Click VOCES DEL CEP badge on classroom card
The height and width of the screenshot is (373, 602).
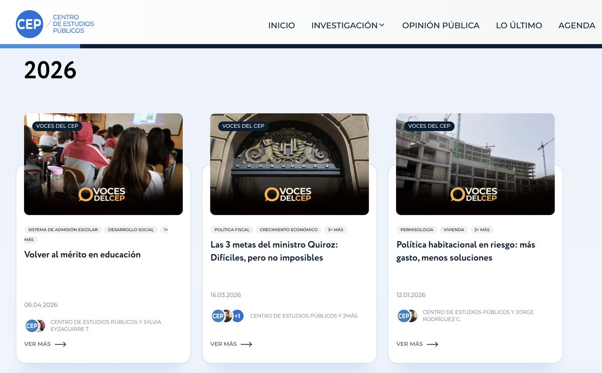point(57,126)
